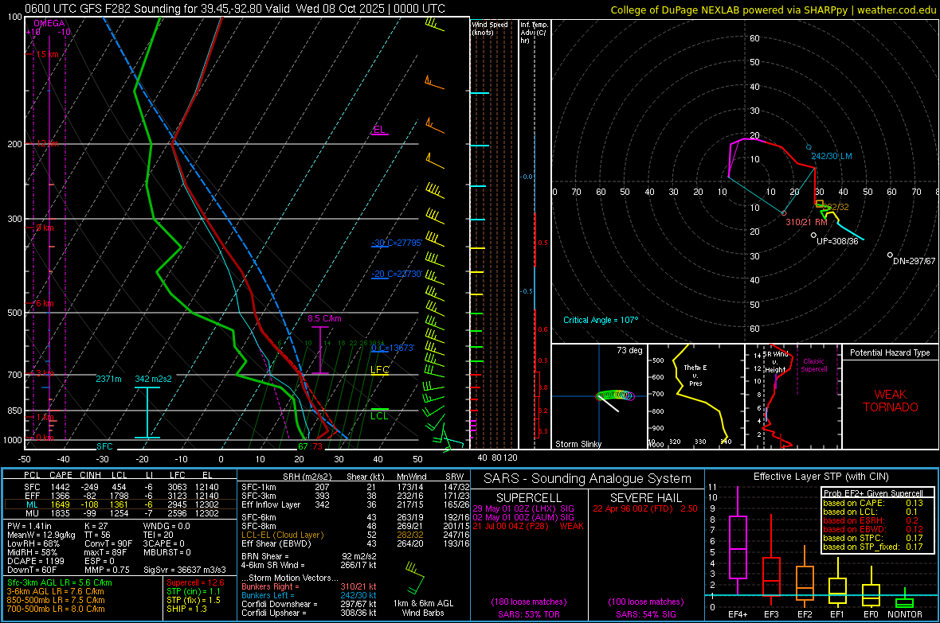The width and height of the screenshot is (940, 623).
Task: Click the WEAK TORNADO hazard text
Action: click(891, 401)
